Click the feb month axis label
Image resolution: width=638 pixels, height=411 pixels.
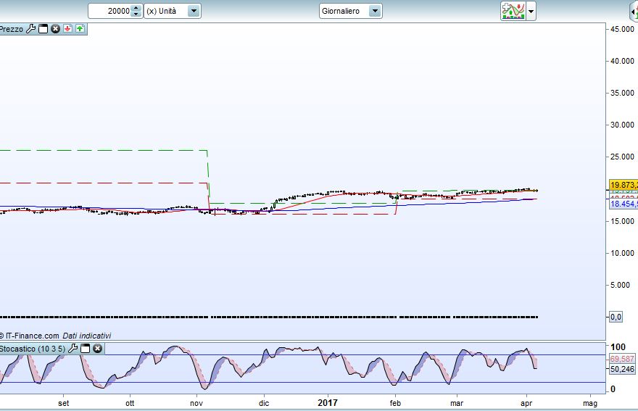click(x=395, y=403)
